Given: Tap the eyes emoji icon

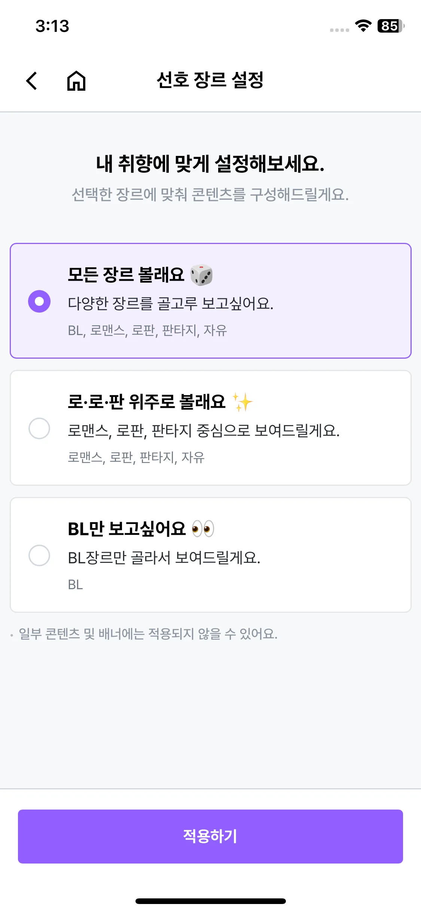Looking at the screenshot, I should pyautogui.click(x=202, y=529).
